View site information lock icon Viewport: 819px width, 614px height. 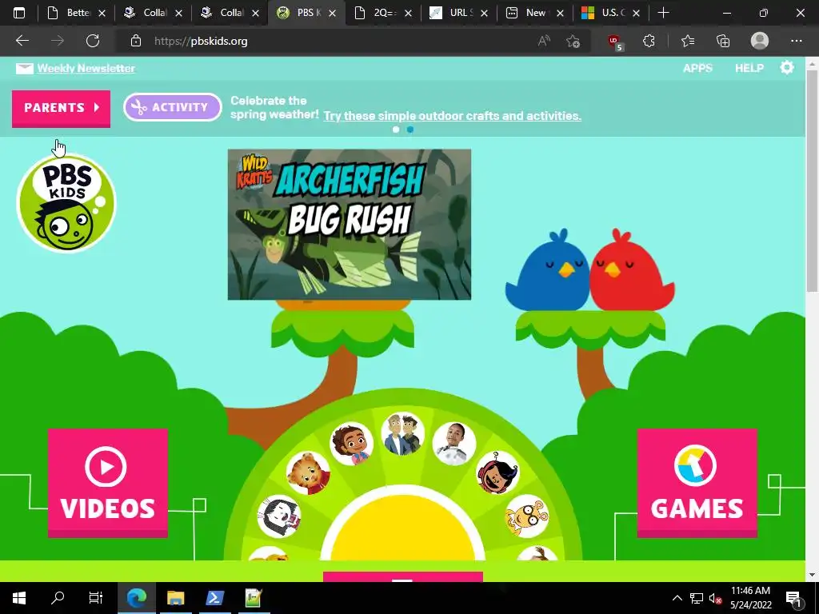(136, 41)
